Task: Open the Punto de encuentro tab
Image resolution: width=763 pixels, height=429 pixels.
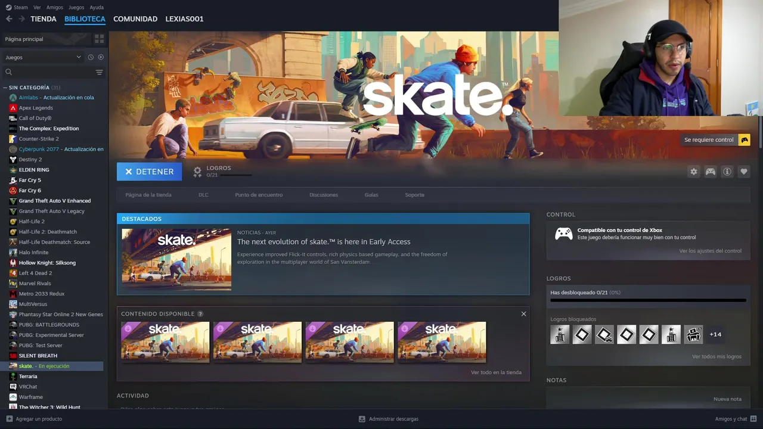Action: pos(259,195)
